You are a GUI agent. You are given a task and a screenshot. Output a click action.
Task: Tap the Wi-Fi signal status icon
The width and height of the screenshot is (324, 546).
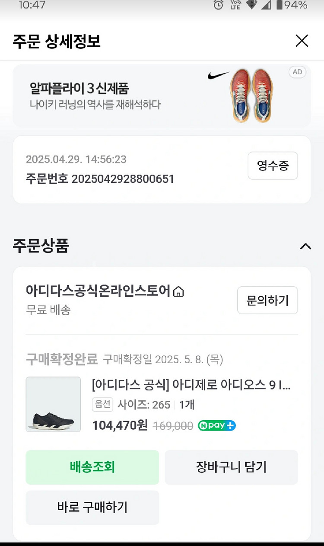click(251, 5)
